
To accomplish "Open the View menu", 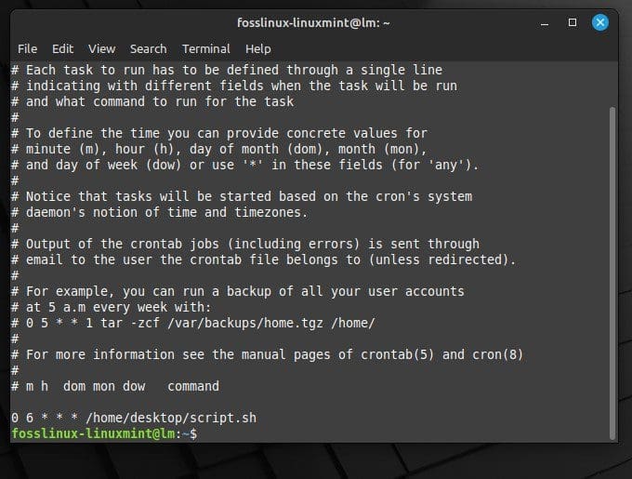I will click(x=101, y=48).
